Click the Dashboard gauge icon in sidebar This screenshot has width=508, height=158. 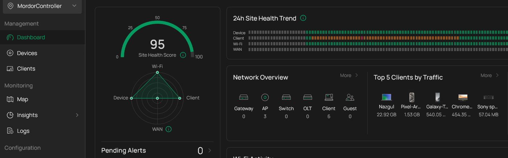[x=10, y=37]
